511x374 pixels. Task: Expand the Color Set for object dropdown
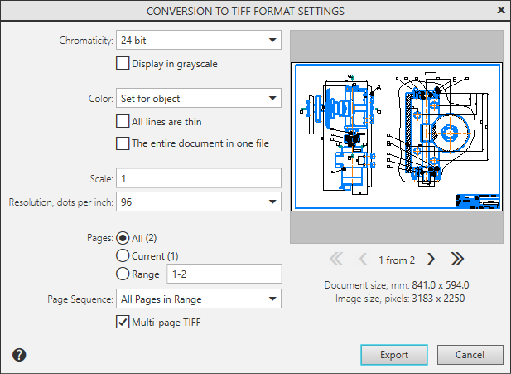[x=199, y=99]
